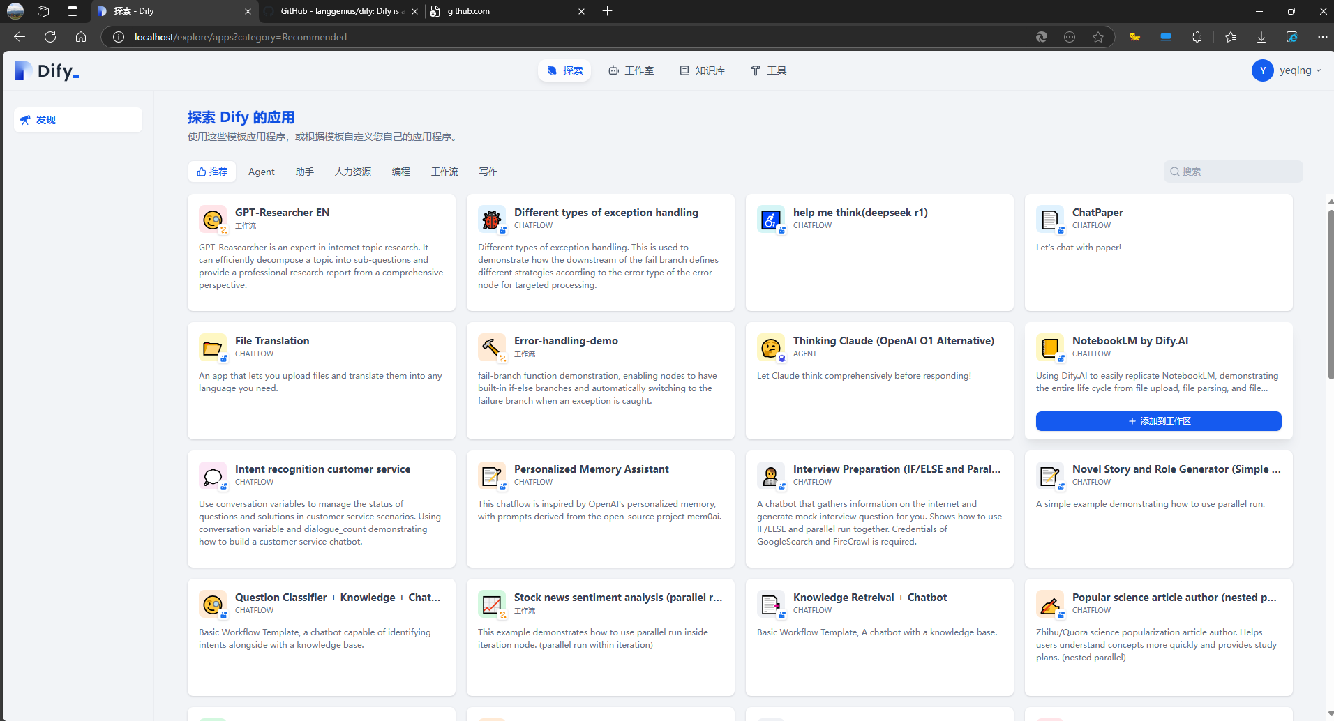
Task: Click the Popular science article author icon
Action: pos(1050,604)
